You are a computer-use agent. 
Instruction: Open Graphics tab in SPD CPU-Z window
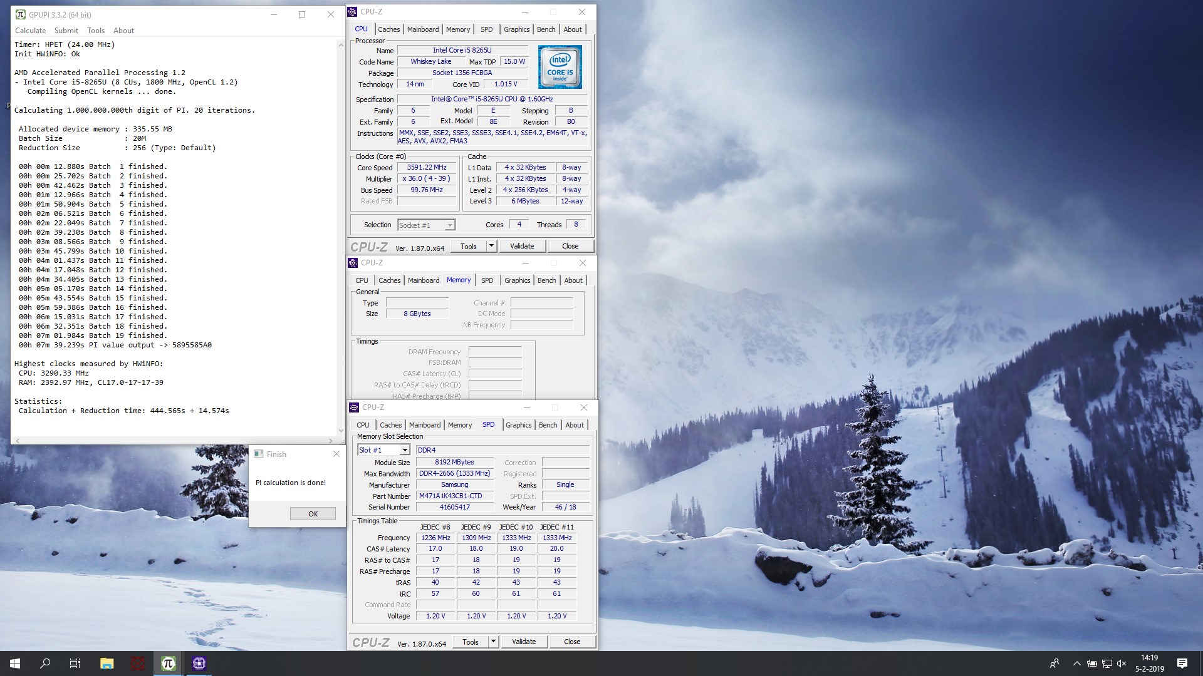pyautogui.click(x=518, y=425)
